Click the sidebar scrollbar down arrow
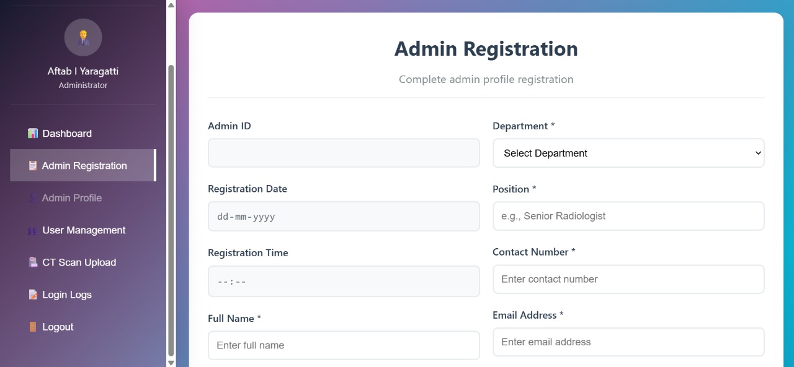794x367 pixels. (x=171, y=362)
